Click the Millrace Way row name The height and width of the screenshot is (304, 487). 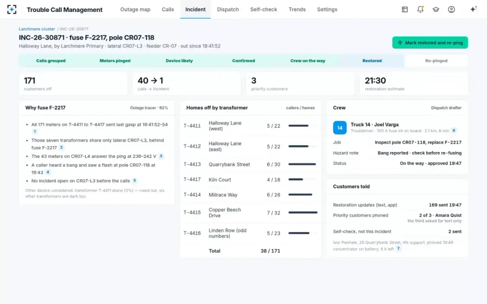(223, 195)
